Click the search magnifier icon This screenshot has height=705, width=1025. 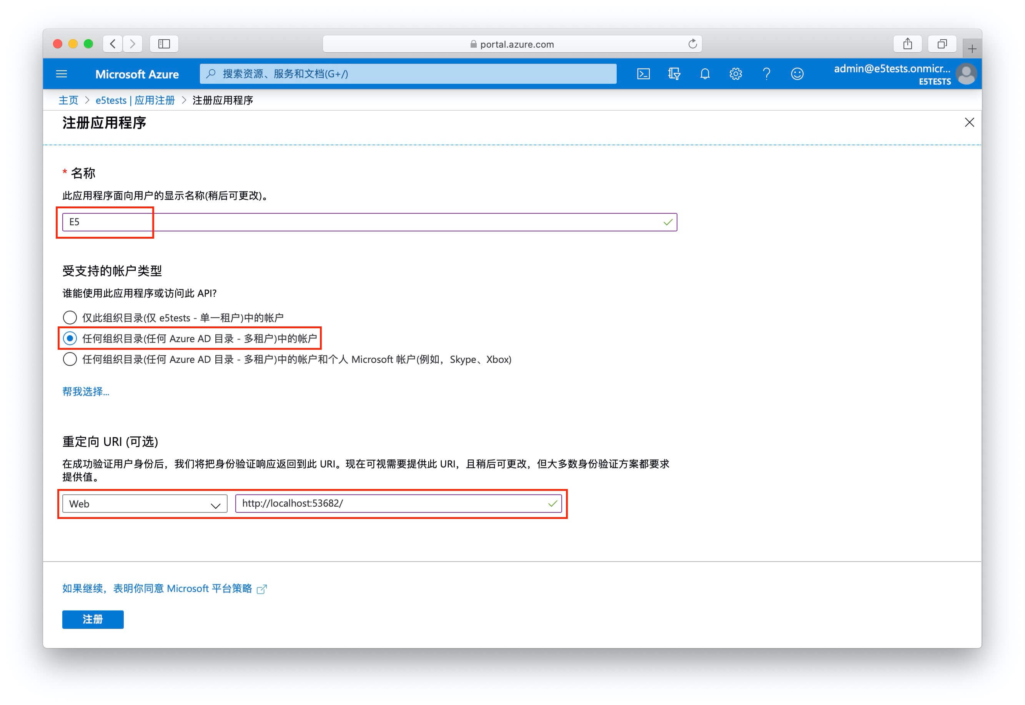click(x=211, y=73)
